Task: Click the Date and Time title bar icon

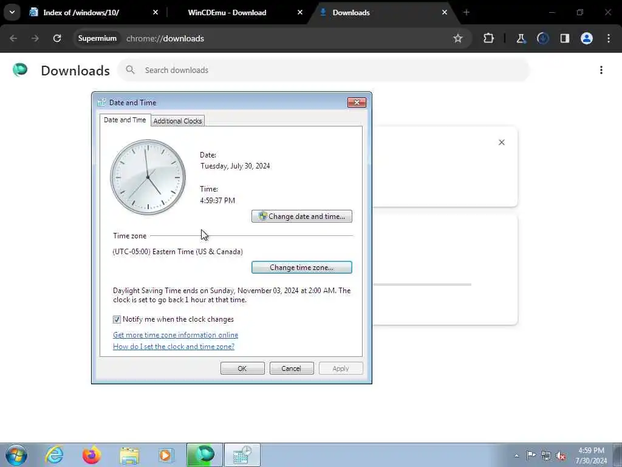Action: [x=101, y=102]
